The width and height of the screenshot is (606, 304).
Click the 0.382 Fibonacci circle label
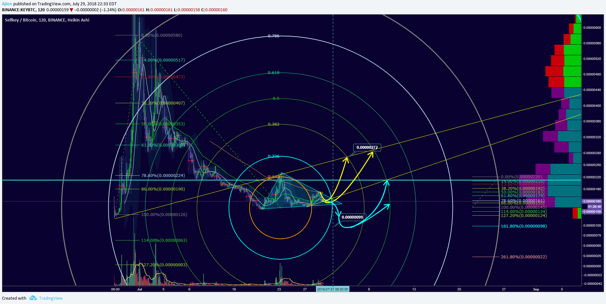pos(273,124)
